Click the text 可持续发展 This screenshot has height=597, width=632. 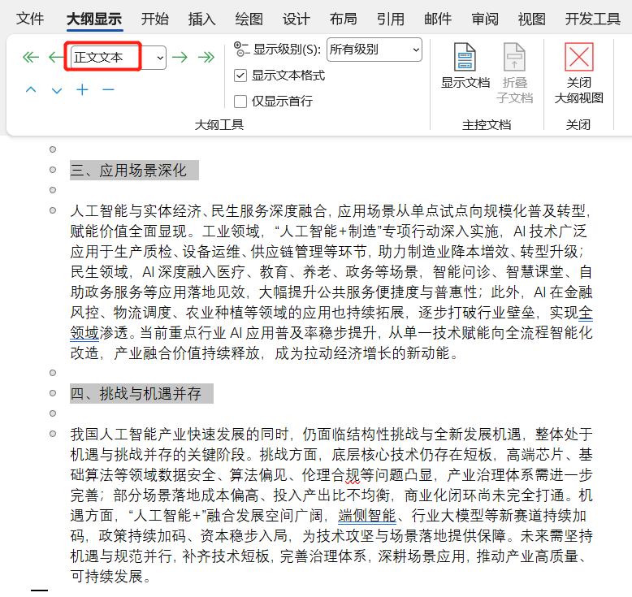[x=106, y=577]
